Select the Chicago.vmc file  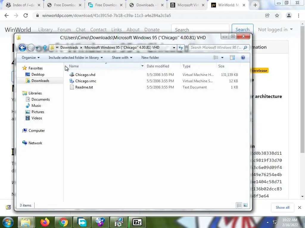click(x=86, y=81)
